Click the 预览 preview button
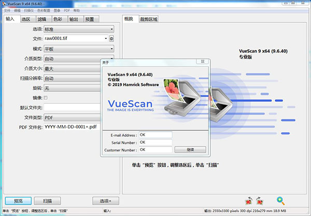Viewport: 311px width, 216px height. [18, 200]
